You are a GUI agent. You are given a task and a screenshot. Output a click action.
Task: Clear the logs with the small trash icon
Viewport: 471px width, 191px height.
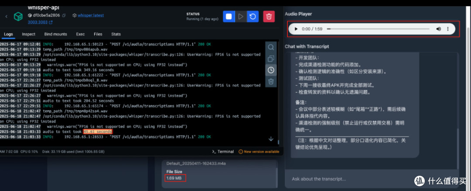tap(271, 81)
